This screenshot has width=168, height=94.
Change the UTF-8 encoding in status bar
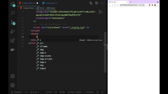click(x=49, y=92)
